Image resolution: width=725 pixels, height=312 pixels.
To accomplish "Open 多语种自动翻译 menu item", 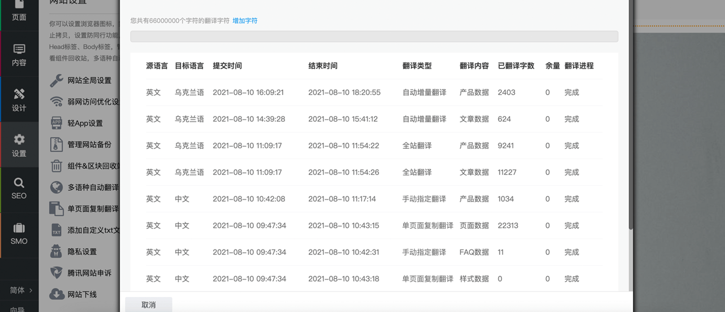I will (93, 187).
